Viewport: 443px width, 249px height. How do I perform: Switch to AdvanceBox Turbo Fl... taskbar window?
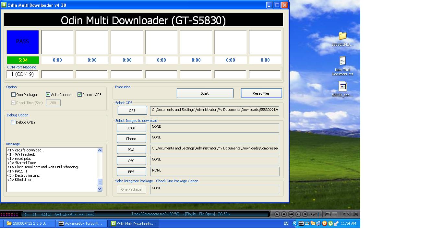click(x=81, y=223)
